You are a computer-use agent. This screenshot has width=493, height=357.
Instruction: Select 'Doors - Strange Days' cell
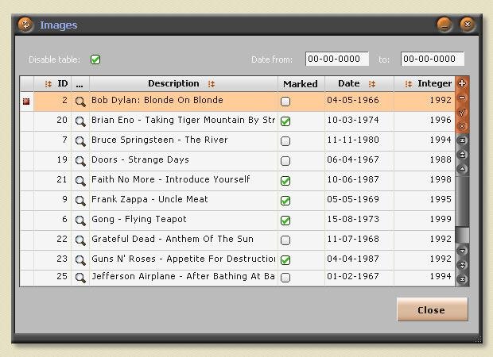tap(184, 161)
